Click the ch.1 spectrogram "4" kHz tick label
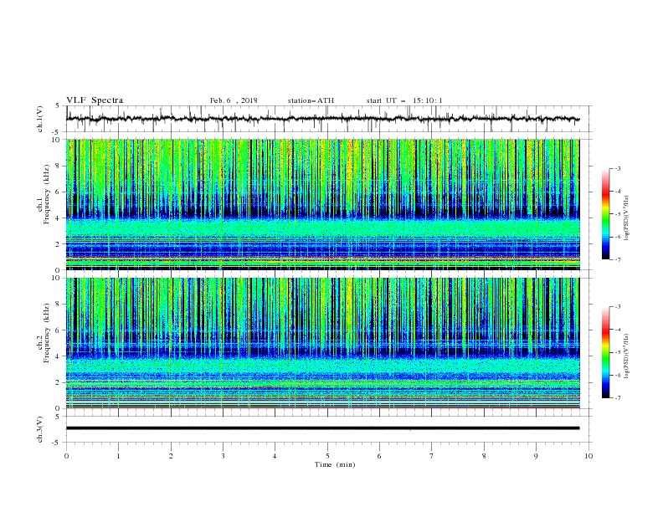This screenshot has width=663, height=512. click(x=59, y=218)
